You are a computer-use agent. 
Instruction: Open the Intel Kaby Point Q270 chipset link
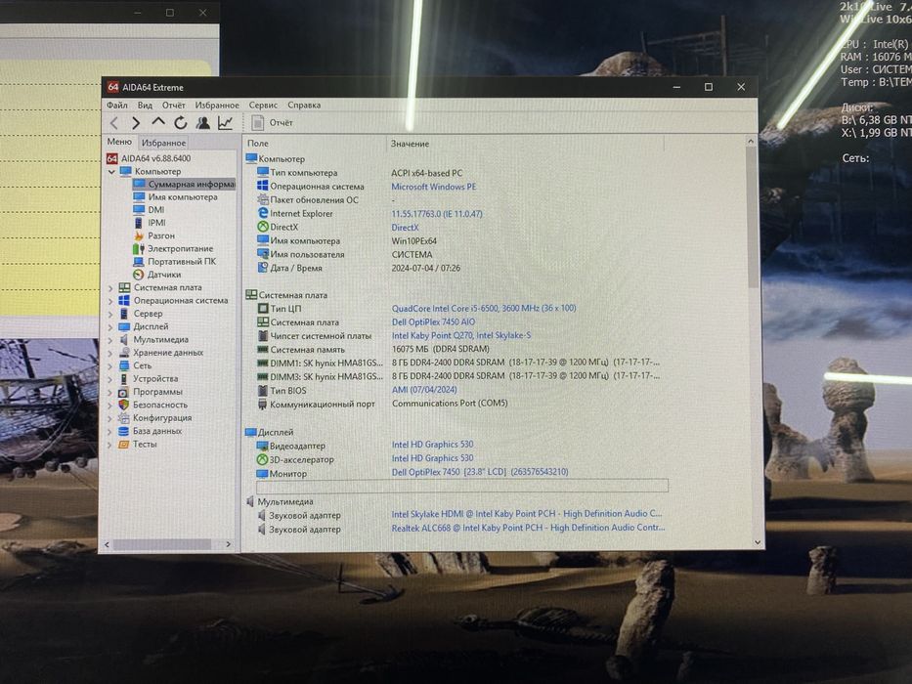461,335
